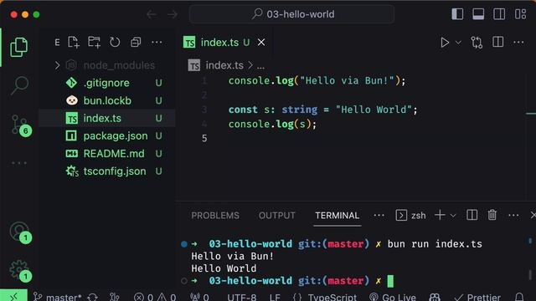Open editor More Actions ellipsis
Image resolution: width=536 pixels, height=301 pixels.
[518, 43]
